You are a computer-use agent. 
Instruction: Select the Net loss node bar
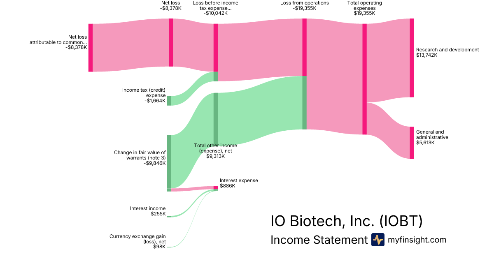click(171, 42)
